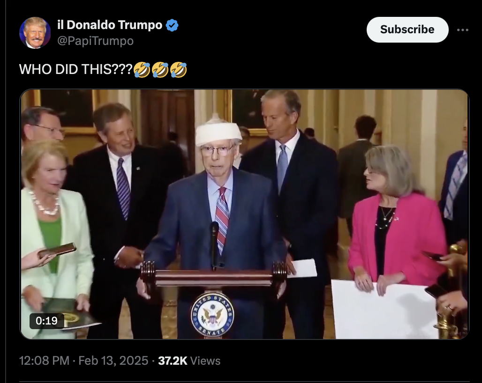
Task: Click the Views label beside 37.2K
Action: click(x=205, y=361)
